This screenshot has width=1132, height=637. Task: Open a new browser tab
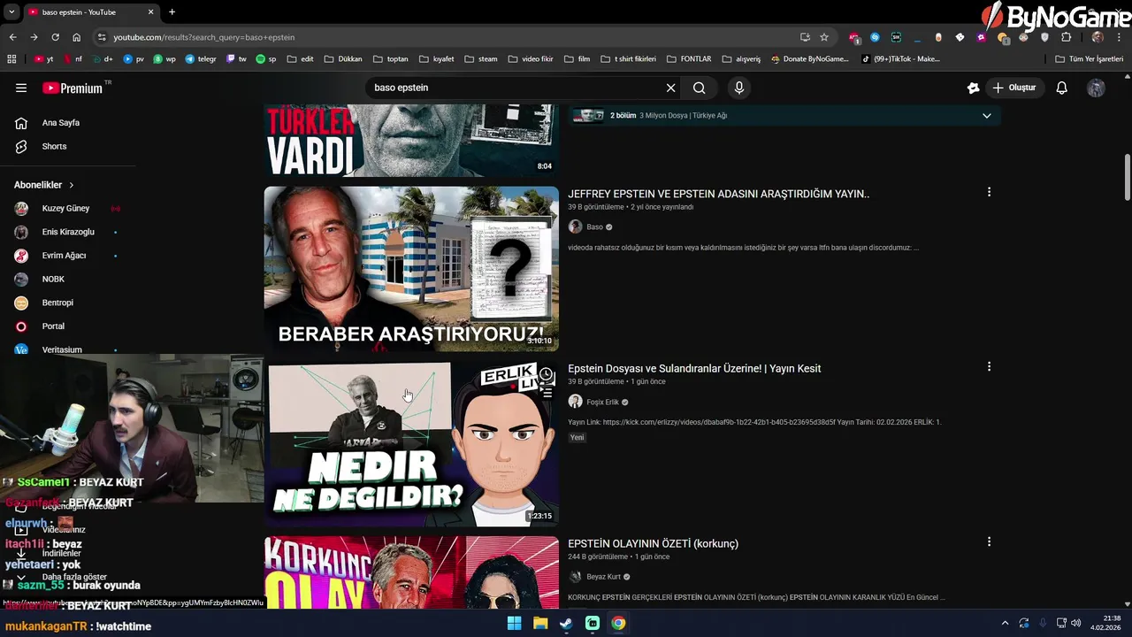pos(172,12)
